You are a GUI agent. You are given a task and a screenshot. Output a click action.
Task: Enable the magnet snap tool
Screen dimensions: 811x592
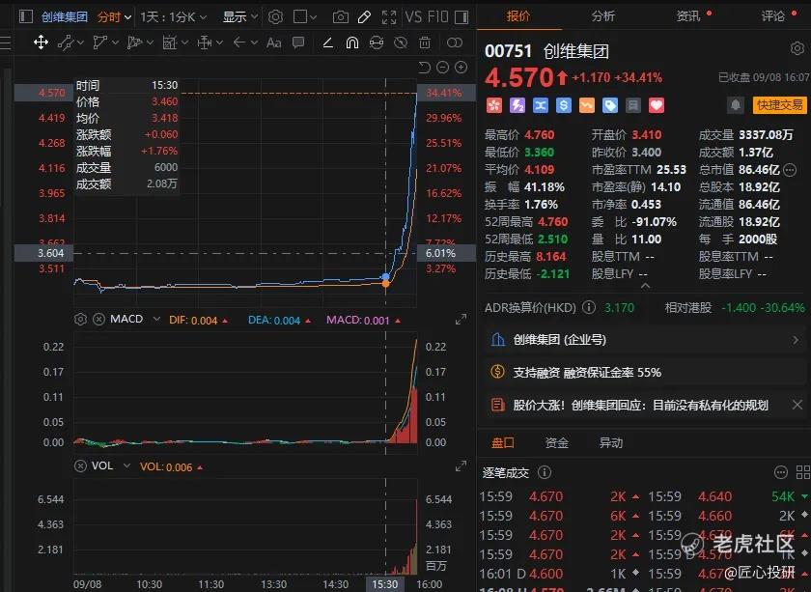352,42
